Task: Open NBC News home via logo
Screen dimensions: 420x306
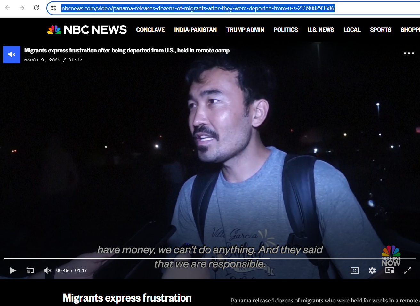Action: [x=87, y=30]
